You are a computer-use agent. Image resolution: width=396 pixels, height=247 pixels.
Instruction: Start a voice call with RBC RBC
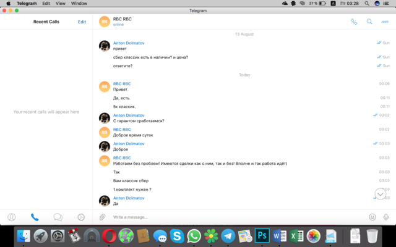click(x=354, y=22)
